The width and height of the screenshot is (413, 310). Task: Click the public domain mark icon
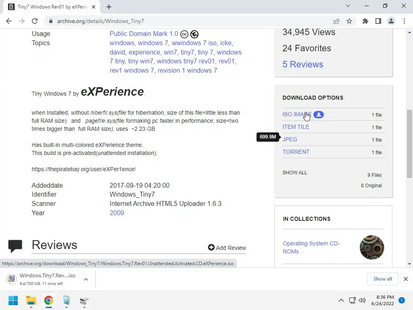(194, 34)
